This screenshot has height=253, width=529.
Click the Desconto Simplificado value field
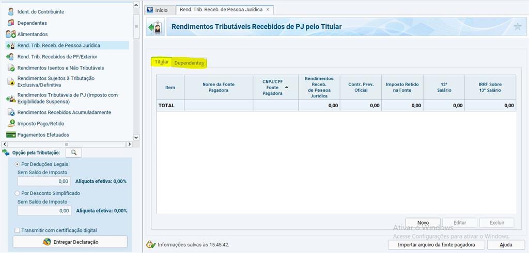(x=44, y=211)
